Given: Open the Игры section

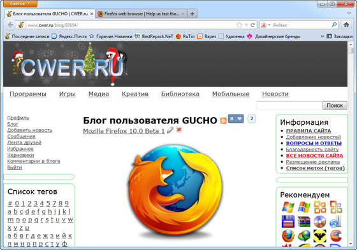Looking at the screenshot, I should point(68,94).
